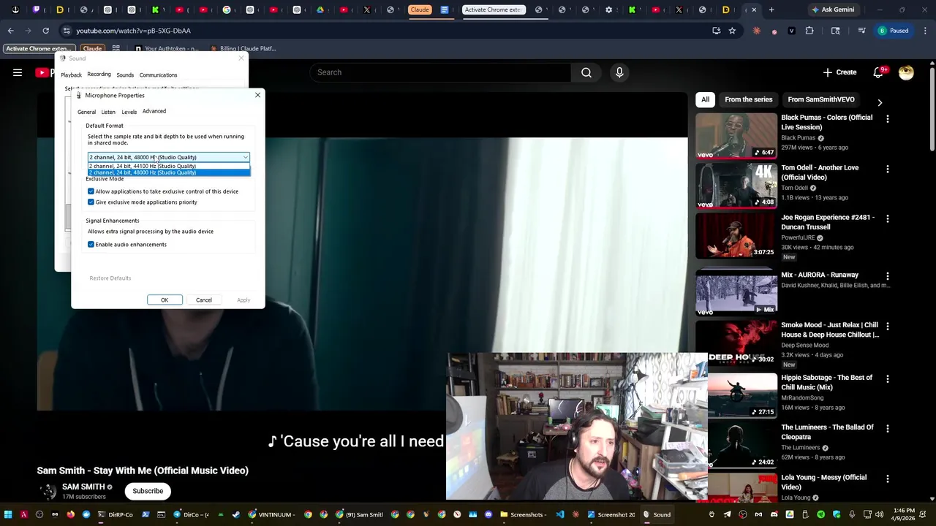Select 48000 Hz Studio Quality option
936x526 pixels.
pyautogui.click(x=169, y=172)
